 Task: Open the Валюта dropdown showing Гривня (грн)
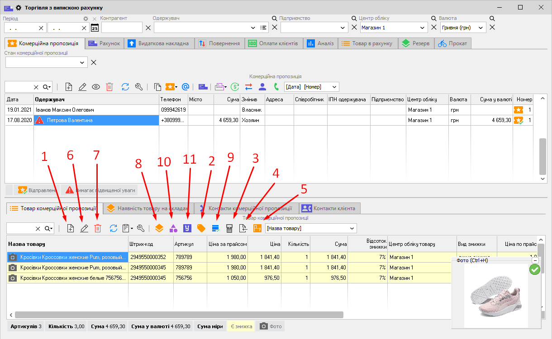point(463,28)
